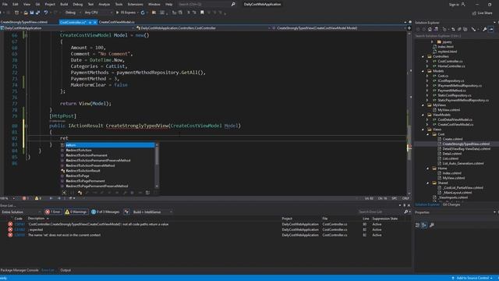Open the Build + IntelliSense dropdown
The width and height of the screenshot is (499, 281).
[x=153, y=212]
